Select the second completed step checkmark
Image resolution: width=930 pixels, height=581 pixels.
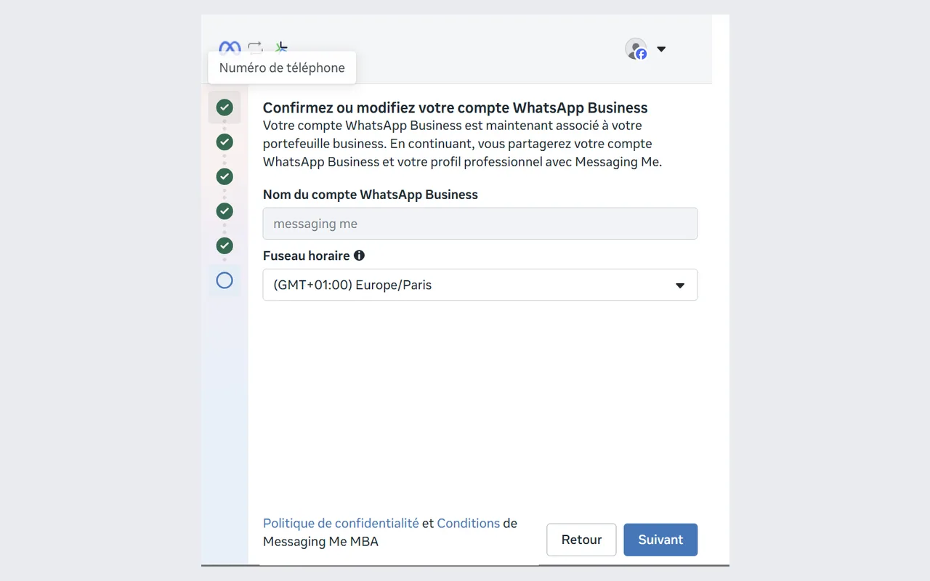point(225,142)
